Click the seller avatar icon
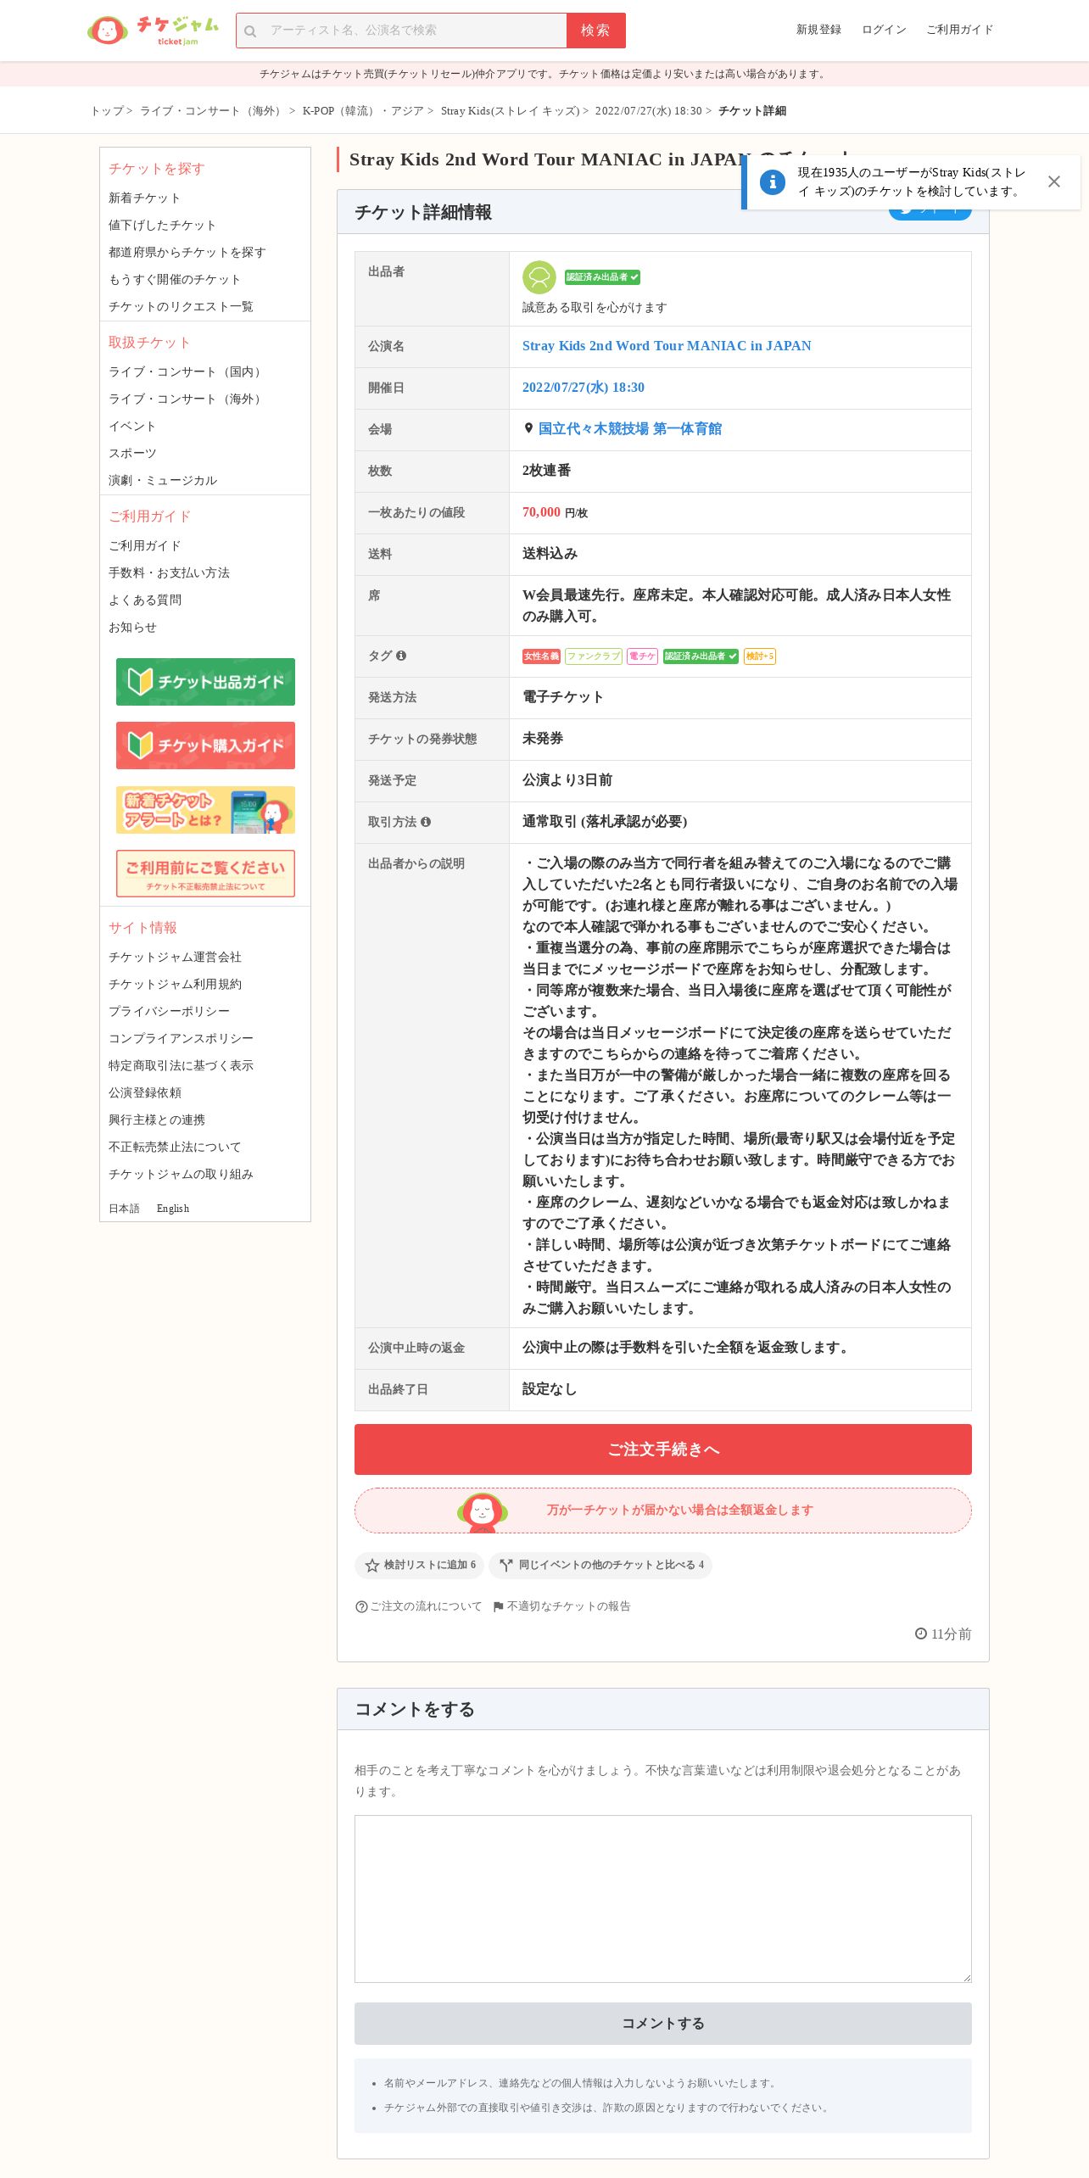1089x2178 pixels. click(x=539, y=277)
